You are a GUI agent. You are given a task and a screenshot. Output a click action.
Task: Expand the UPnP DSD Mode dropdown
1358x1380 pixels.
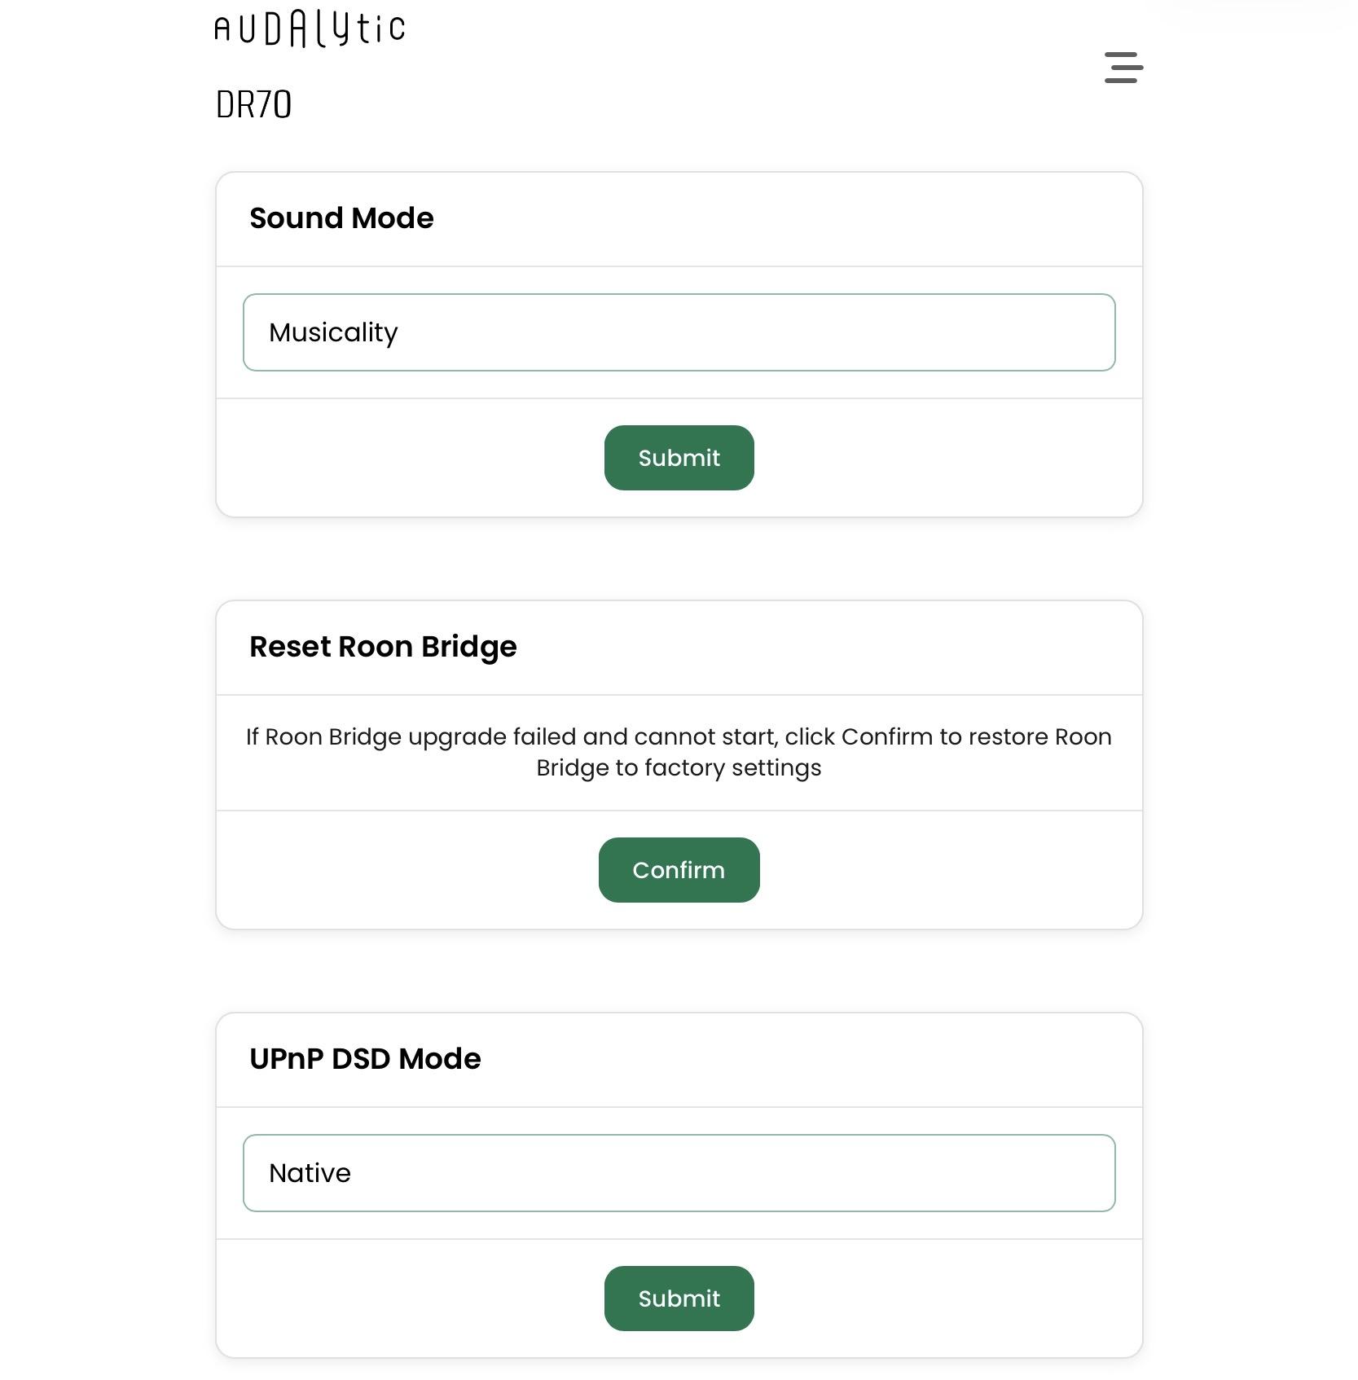click(679, 1173)
